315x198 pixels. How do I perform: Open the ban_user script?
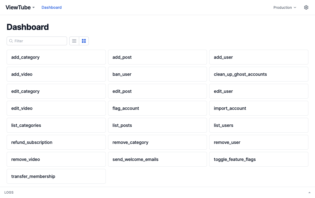click(157, 74)
